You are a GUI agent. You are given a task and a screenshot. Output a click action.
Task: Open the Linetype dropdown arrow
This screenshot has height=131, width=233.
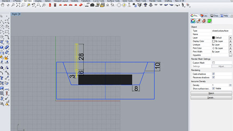(230, 45)
